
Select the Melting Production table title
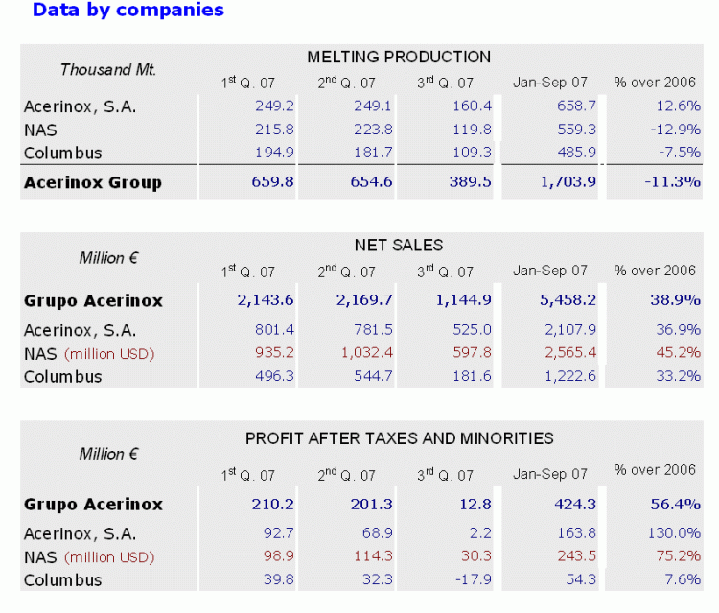tap(399, 58)
